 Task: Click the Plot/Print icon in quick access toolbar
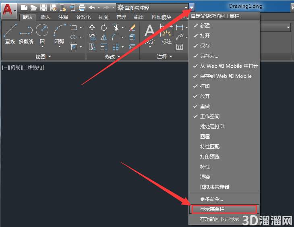(x=82, y=8)
